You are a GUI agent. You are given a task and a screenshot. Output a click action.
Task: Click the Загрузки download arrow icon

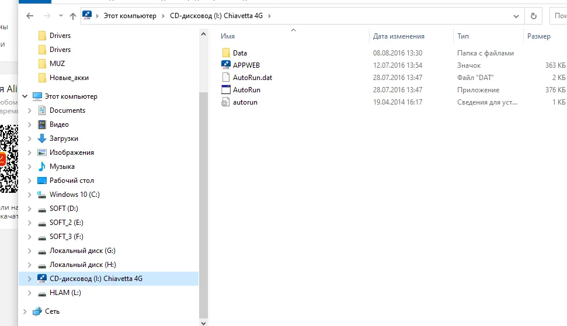(x=42, y=138)
